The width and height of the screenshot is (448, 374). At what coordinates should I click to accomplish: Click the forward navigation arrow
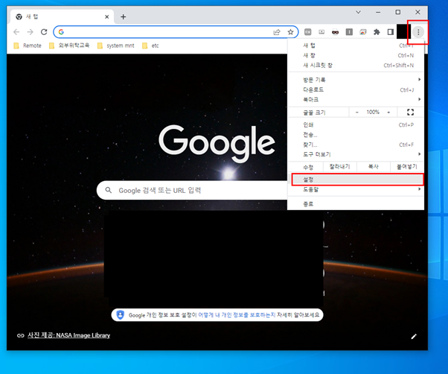pyautogui.click(x=30, y=32)
